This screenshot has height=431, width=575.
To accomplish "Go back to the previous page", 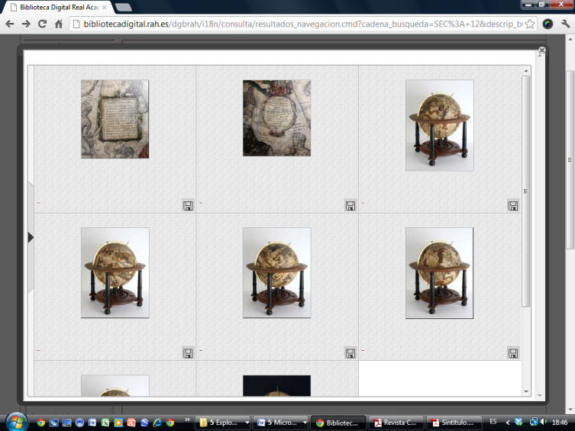I will click(10, 24).
